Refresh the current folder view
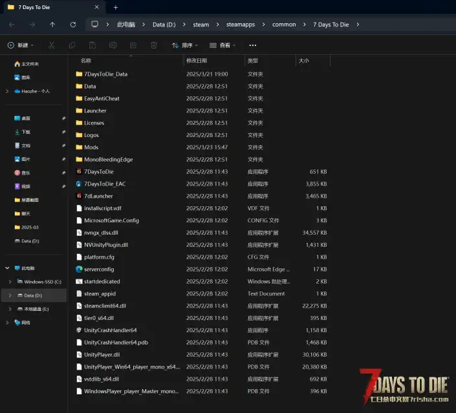The height and width of the screenshot is (413, 456). [x=73, y=25]
